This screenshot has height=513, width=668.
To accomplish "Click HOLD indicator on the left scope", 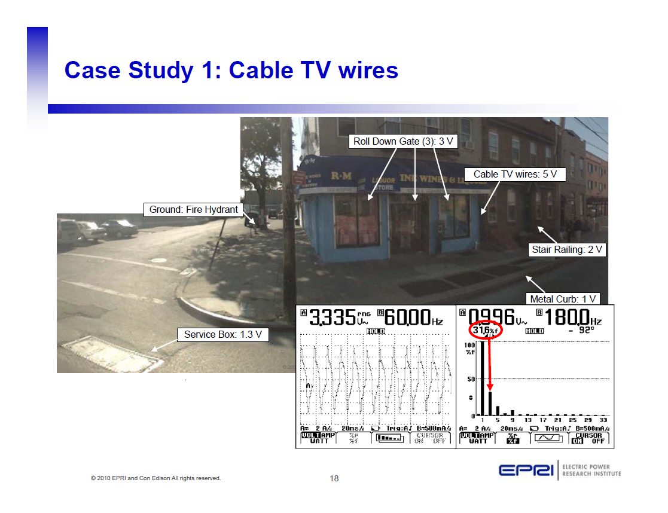I will [x=376, y=331].
